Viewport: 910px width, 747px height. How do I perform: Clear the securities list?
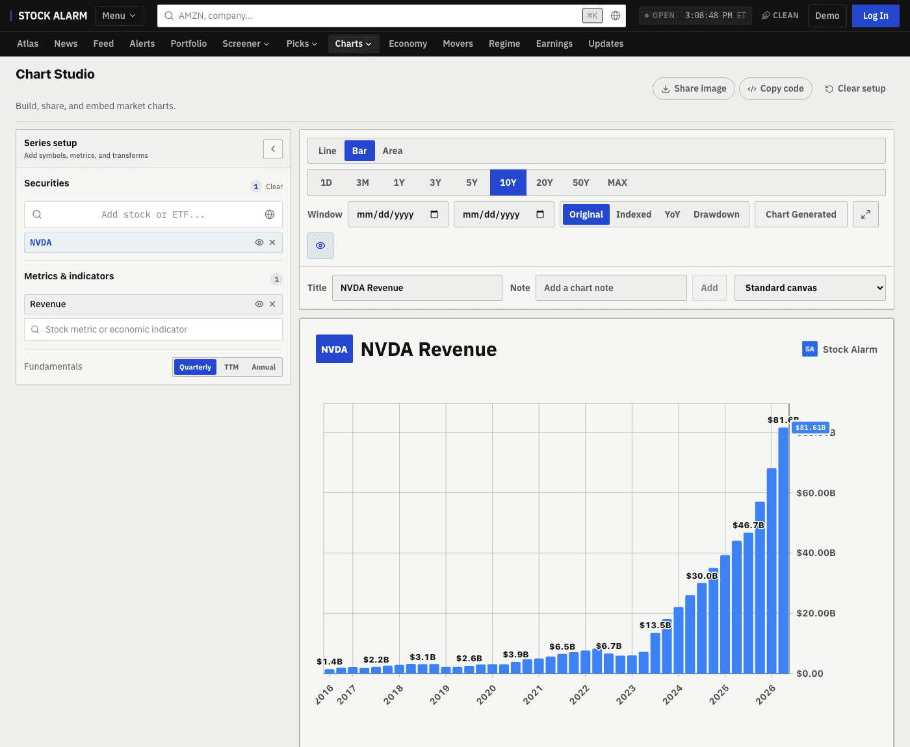click(x=274, y=186)
